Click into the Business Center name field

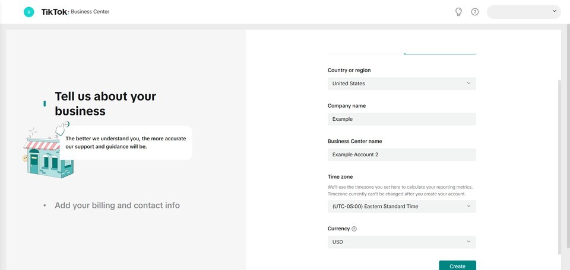(x=401, y=155)
